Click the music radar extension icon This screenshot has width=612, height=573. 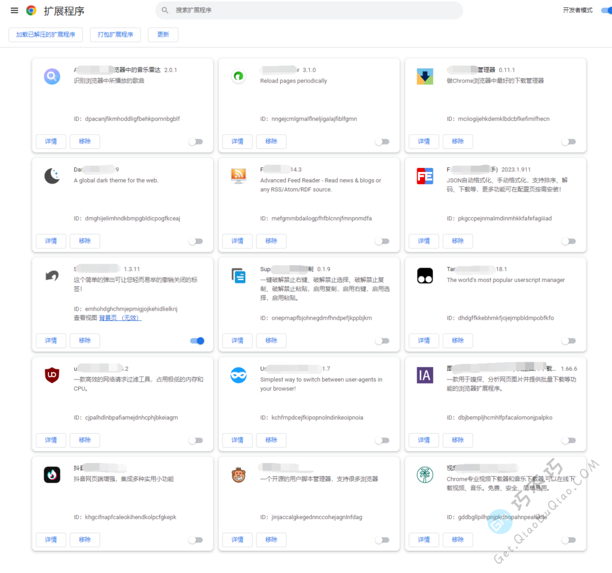pyautogui.click(x=52, y=76)
